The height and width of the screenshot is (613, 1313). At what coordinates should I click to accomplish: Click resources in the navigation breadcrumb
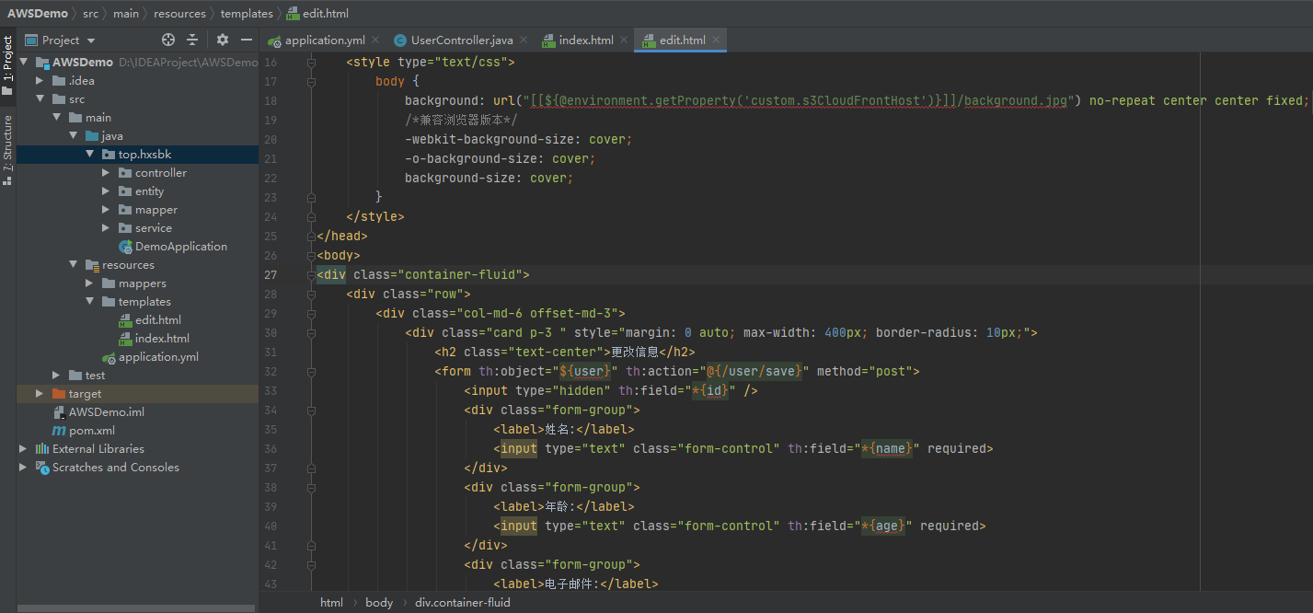coord(179,13)
